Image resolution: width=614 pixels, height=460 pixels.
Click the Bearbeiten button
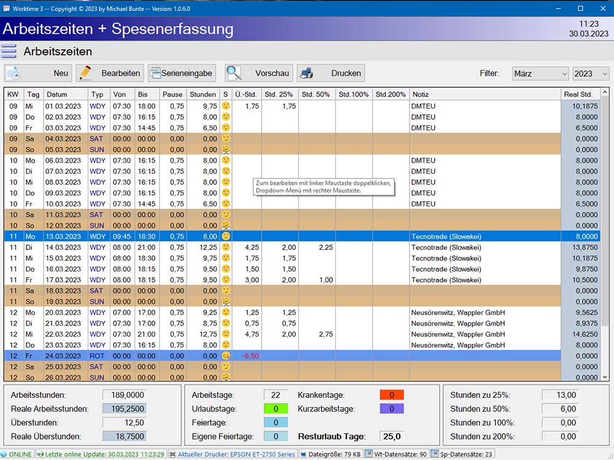coord(110,73)
